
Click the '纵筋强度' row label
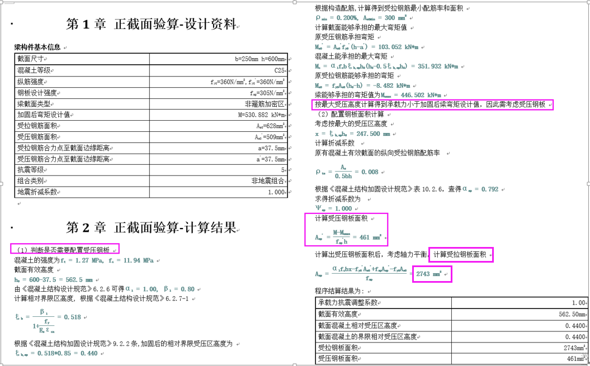pos(30,82)
